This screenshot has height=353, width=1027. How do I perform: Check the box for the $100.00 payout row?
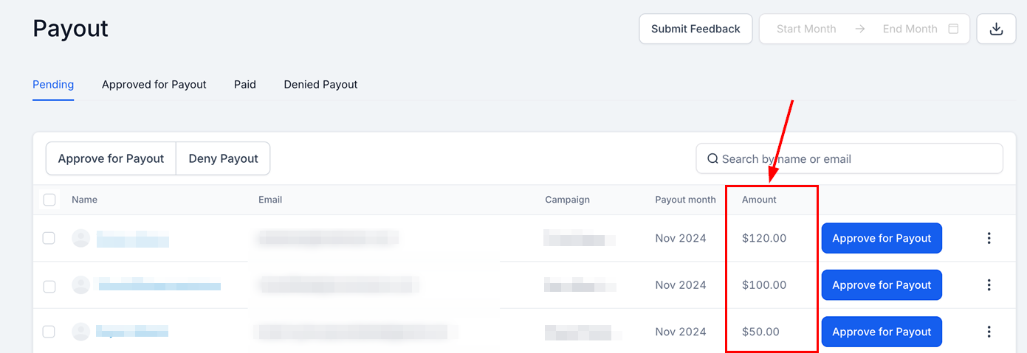(49, 285)
